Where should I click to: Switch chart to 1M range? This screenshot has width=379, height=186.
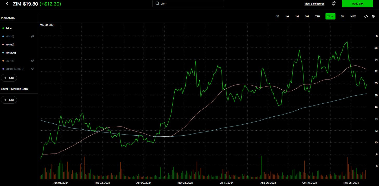[x=297, y=16]
